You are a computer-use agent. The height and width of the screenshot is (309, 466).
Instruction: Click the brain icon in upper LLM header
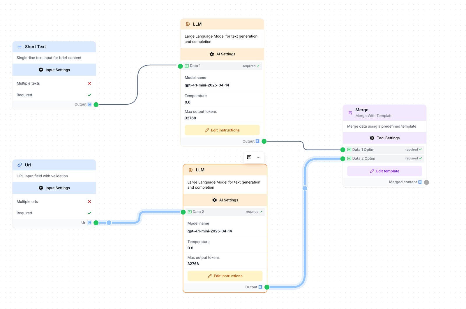click(188, 24)
